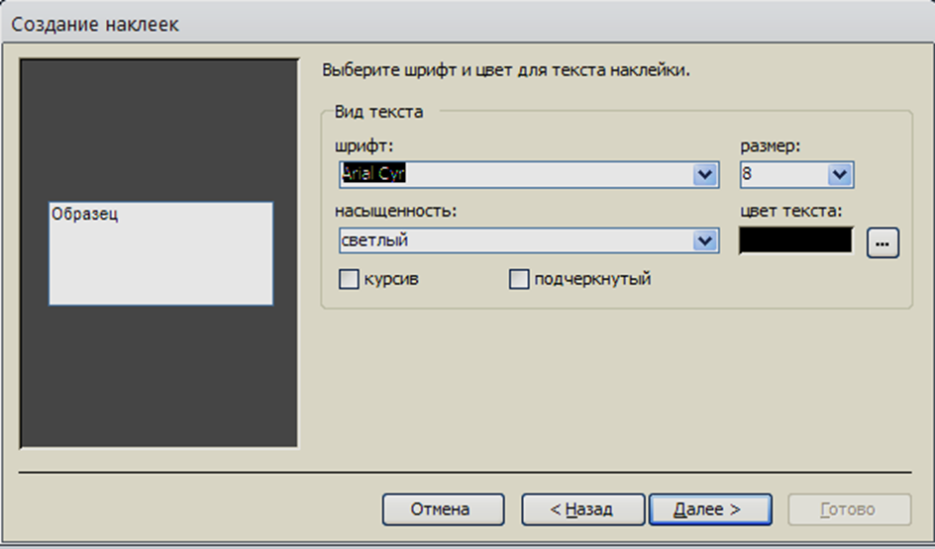The width and height of the screenshot is (935, 549).
Task: Click the Вид текста group label
Action: (x=378, y=112)
